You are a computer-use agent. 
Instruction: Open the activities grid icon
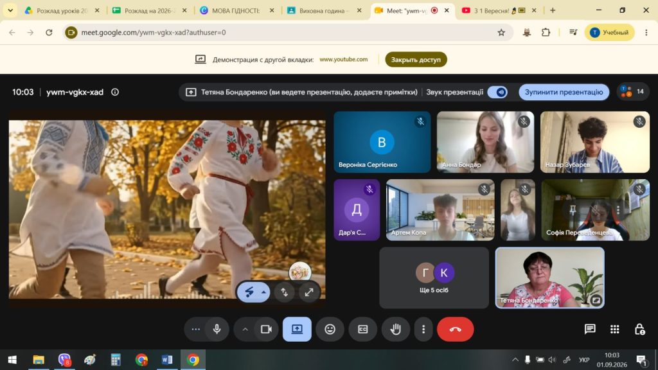615,330
